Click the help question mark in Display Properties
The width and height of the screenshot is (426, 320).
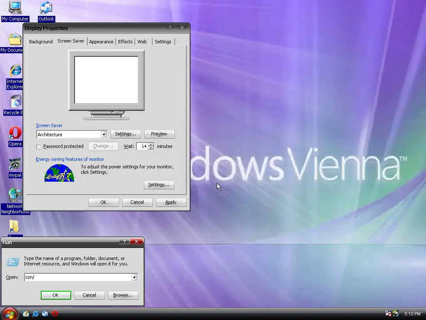pyautogui.click(x=170, y=27)
